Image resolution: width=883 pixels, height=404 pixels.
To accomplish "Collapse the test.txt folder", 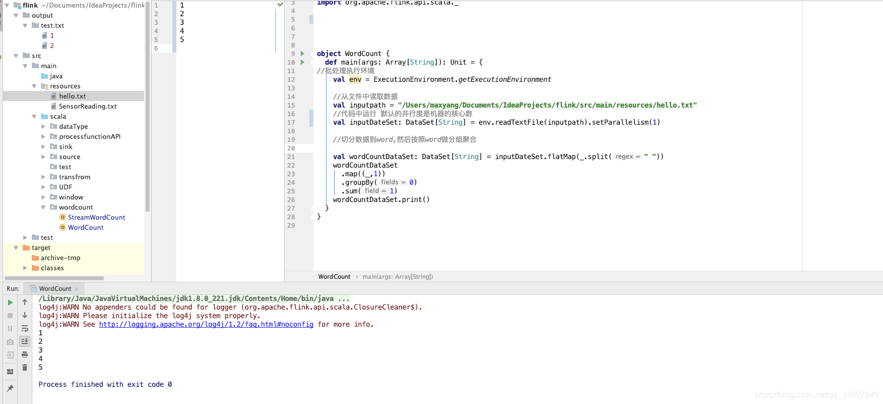I will coord(25,25).
